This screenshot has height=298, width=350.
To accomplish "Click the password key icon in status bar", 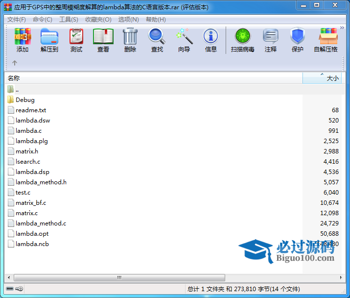I will pos(19,289).
